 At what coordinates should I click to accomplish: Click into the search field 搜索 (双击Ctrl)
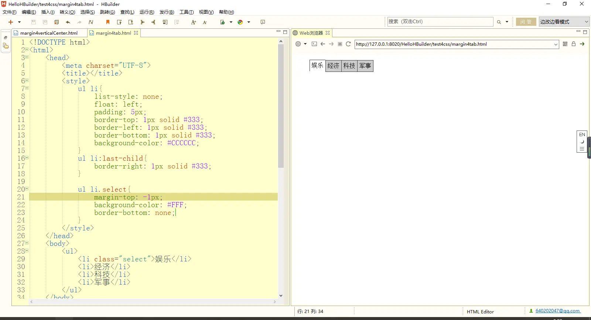click(440, 22)
